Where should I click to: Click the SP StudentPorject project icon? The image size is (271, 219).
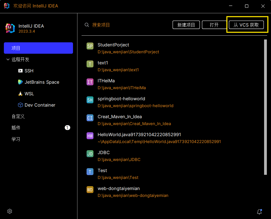pyautogui.click(x=90, y=46)
